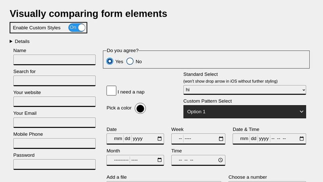Open the Date field calendar picker icon

pyautogui.click(x=159, y=139)
